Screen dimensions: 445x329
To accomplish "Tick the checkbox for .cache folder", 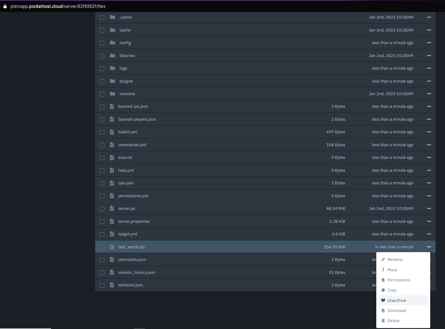I will 102,18.
